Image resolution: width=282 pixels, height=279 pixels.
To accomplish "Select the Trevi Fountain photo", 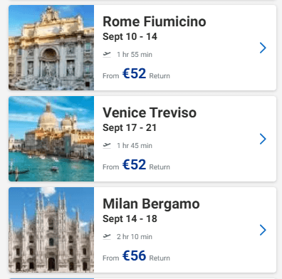I will click(51, 48).
